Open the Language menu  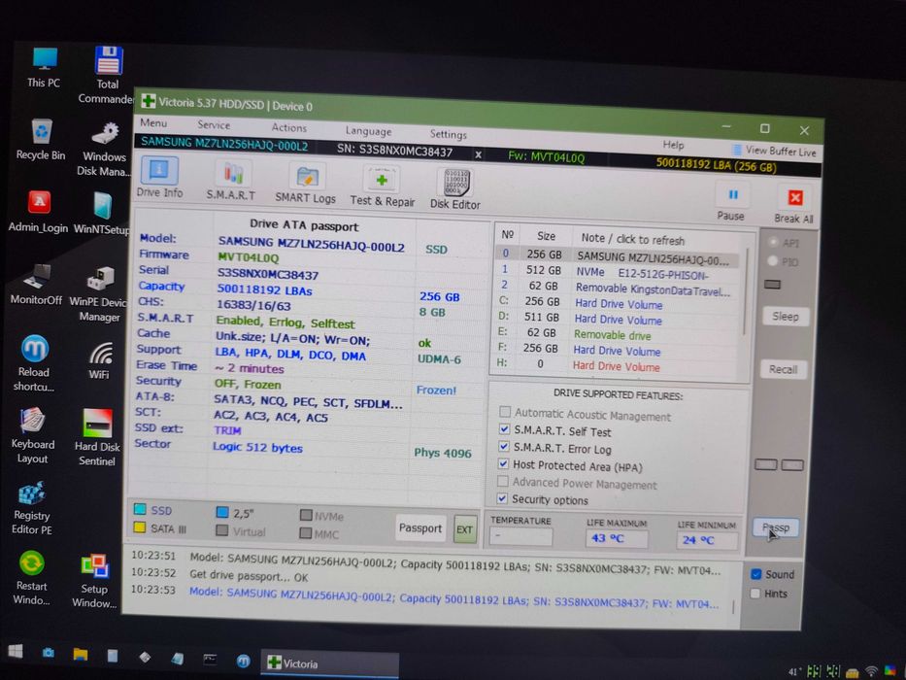[369, 131]
